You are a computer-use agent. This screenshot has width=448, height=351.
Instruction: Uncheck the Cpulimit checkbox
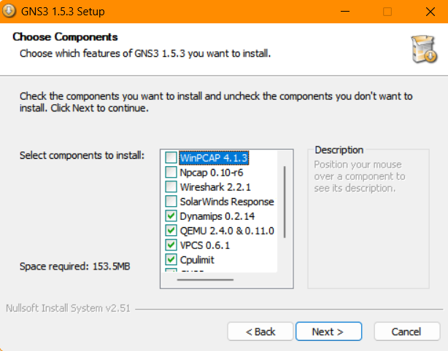point(171,259)
